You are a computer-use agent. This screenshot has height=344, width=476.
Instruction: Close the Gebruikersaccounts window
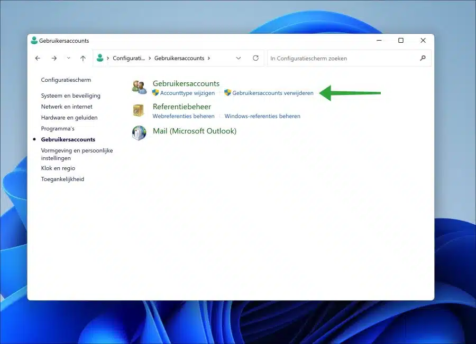point(423,40)
